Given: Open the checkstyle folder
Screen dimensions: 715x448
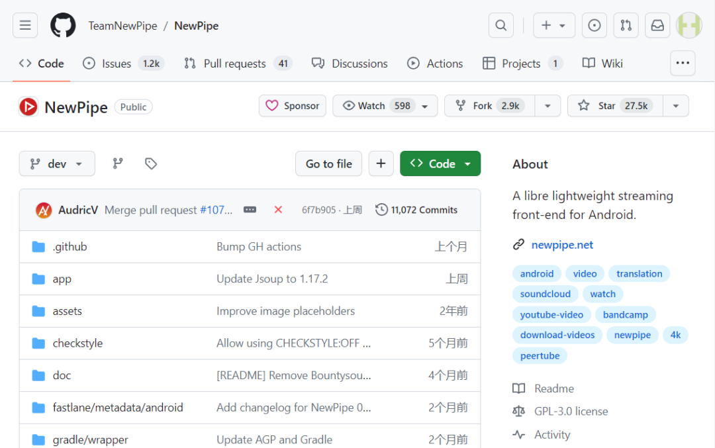Looking at the screenshot, I should click(77, 343).
